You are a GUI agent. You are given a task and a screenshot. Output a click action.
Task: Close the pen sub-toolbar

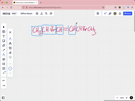(x=10, y=32)
